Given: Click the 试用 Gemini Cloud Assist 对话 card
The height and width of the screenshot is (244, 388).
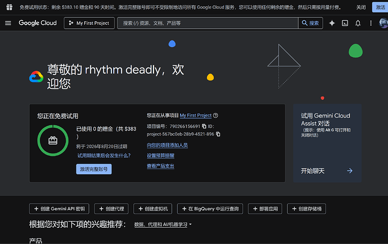Looking at the screenshot, I should coord(327,143).
